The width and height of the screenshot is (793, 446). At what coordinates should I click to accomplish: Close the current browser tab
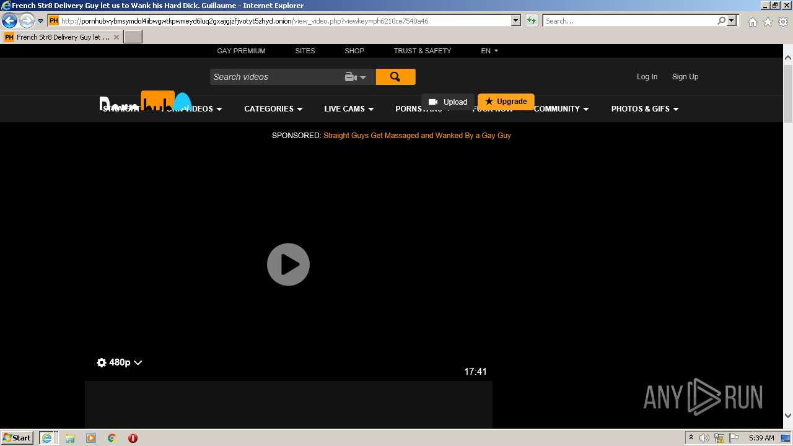point(116,37)
